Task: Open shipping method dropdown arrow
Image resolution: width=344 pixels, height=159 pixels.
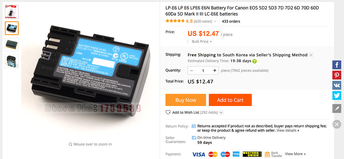Action: (x=311, y=55)
